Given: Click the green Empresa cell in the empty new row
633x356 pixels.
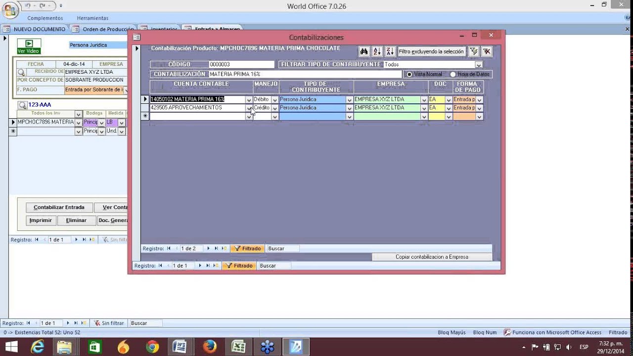Looking at the screenshot, I should (387, 117).
